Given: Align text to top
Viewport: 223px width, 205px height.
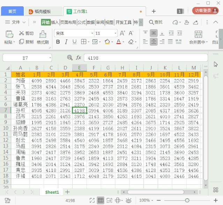Looking at the screenshot, I should click(x=145, y=33).
